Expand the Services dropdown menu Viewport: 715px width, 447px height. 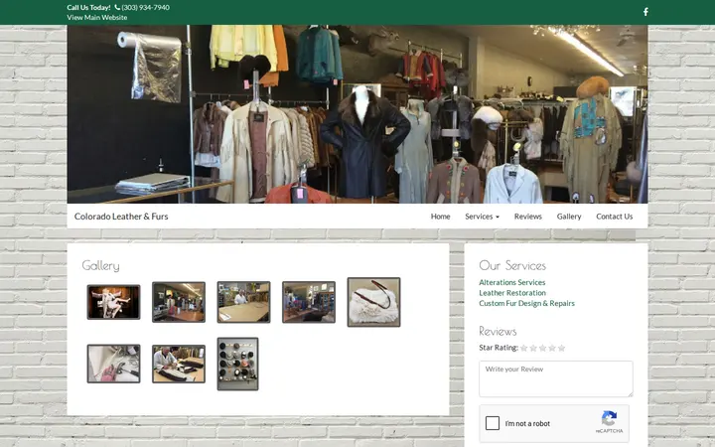[482, 217]
